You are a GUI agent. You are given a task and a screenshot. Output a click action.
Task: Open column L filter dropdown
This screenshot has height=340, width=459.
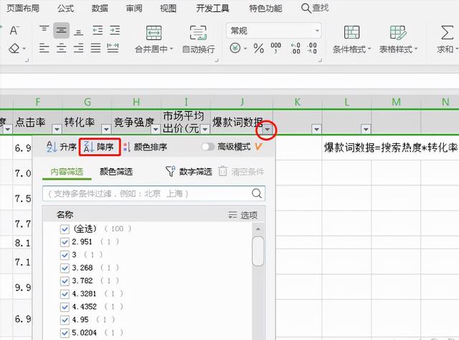366,129
